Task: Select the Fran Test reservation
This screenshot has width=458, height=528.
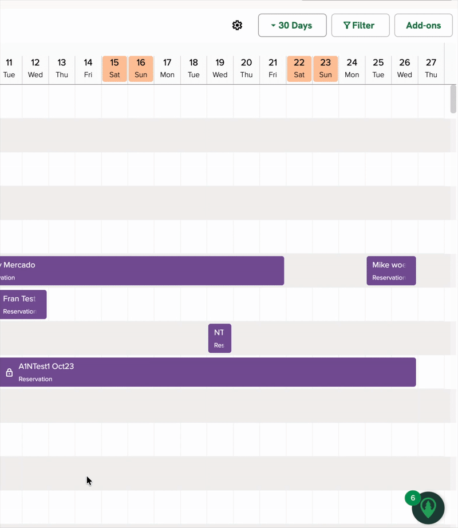Action: (22, 304)
